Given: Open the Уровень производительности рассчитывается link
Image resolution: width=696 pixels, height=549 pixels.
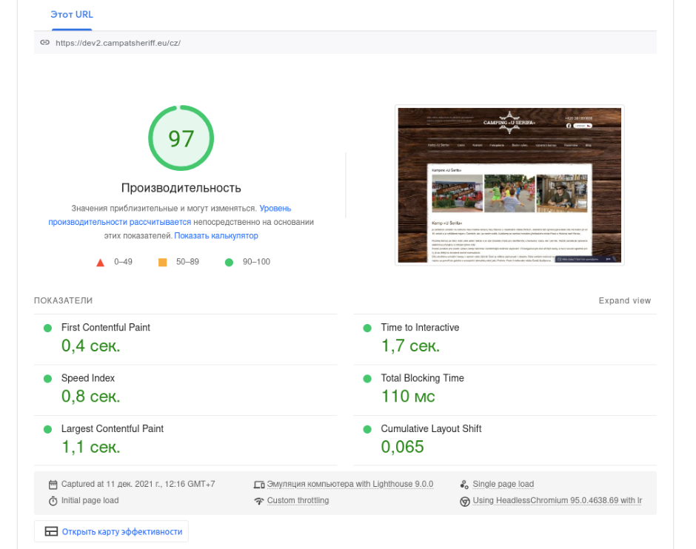Looking at the screenshot, I should click(x=120, y=222).
